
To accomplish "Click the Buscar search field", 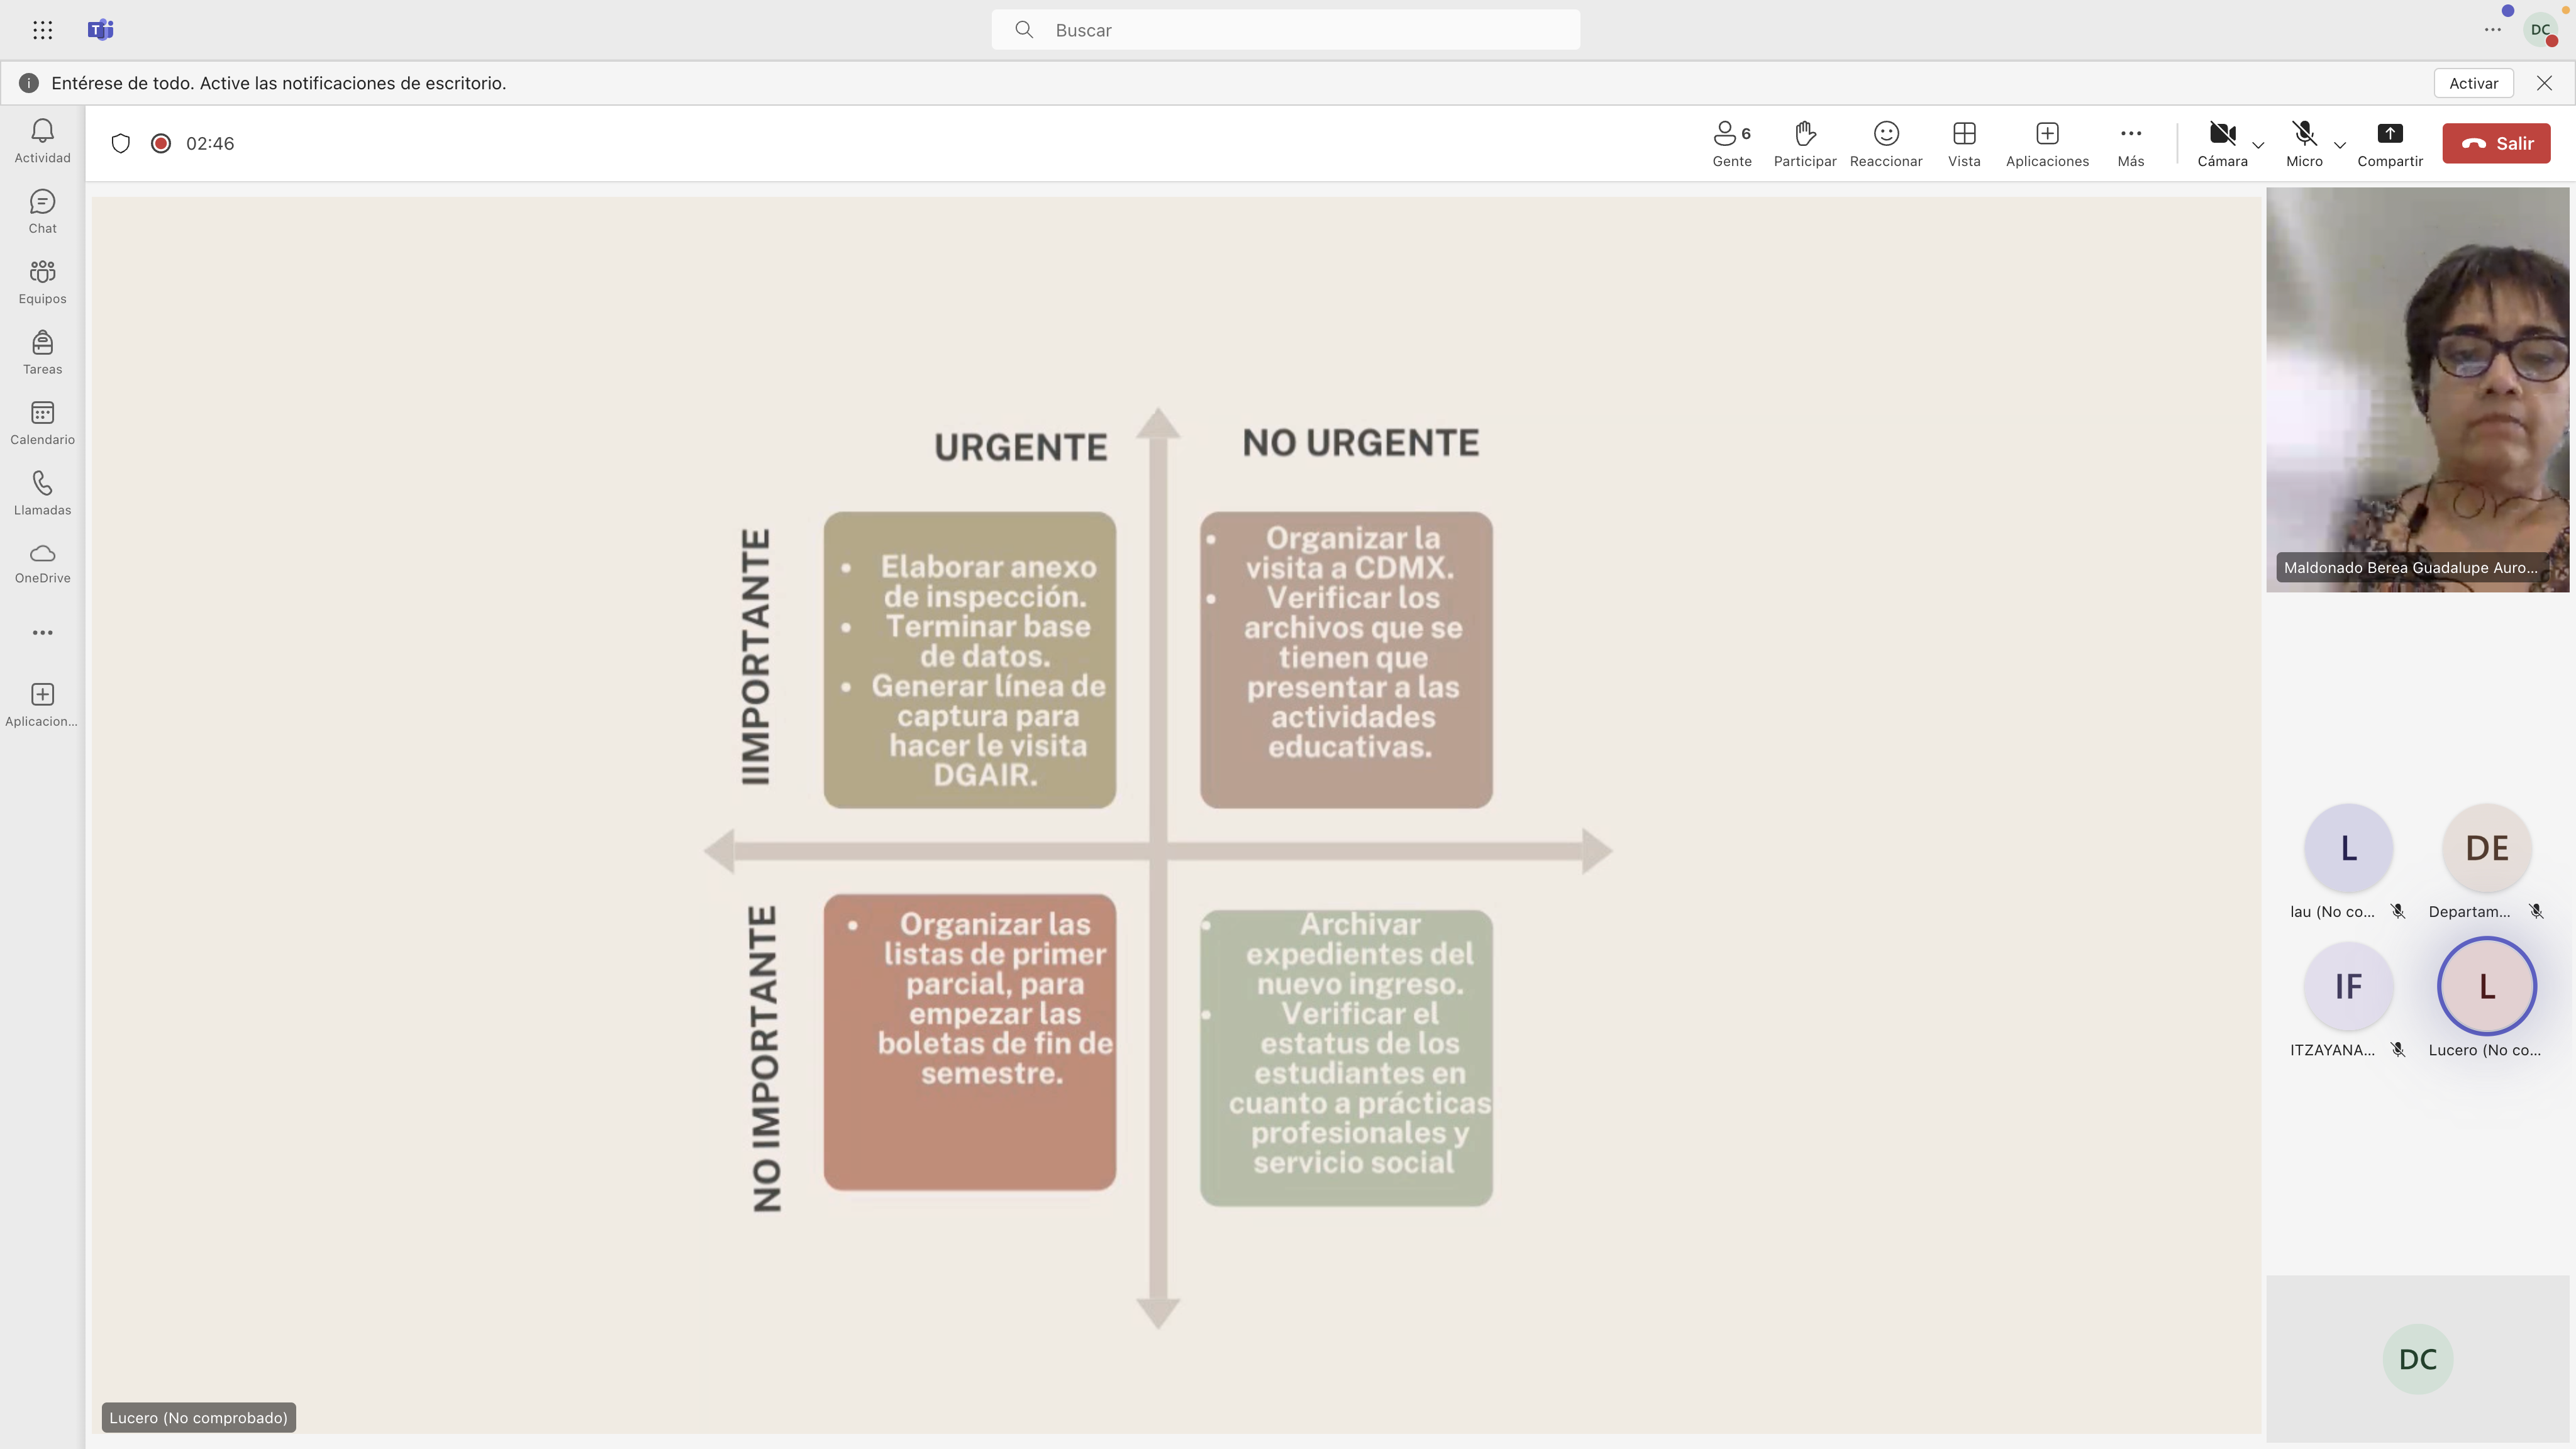I will tap(1286, 30).
